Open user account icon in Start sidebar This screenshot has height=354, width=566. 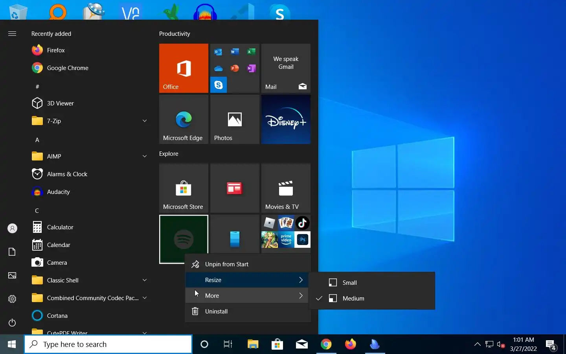12,228
